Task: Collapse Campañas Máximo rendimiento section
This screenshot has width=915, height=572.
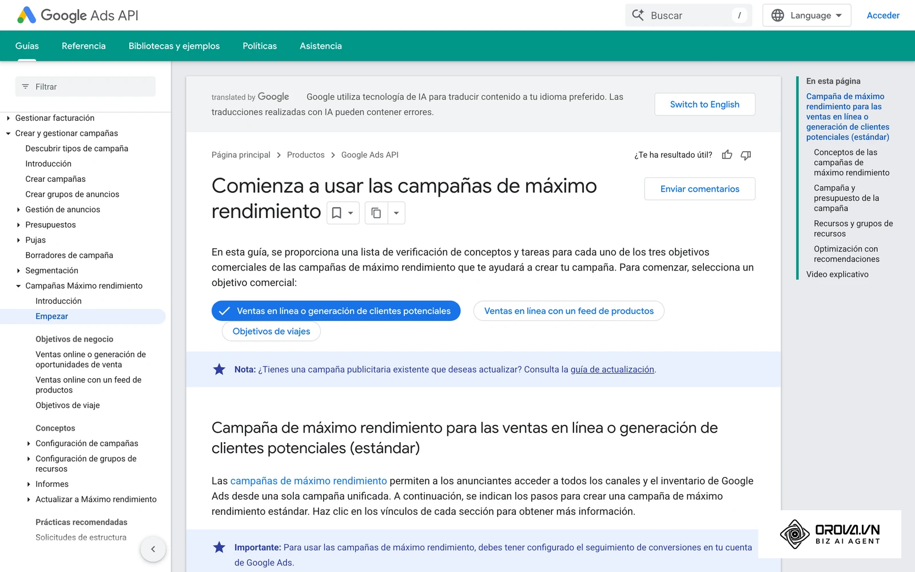Action: [18, 286]
